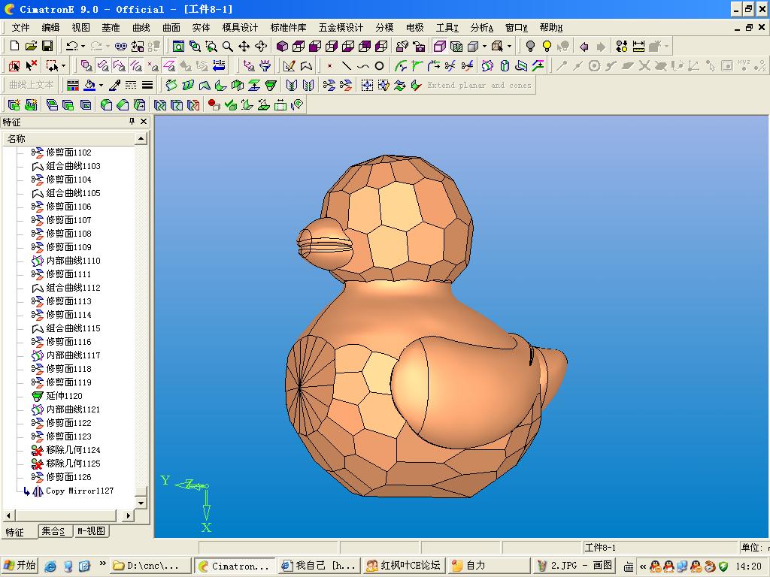Select the Spline curve tool
Image resolution: width=770 pixels, height=577 pixels.
[363, 66]
